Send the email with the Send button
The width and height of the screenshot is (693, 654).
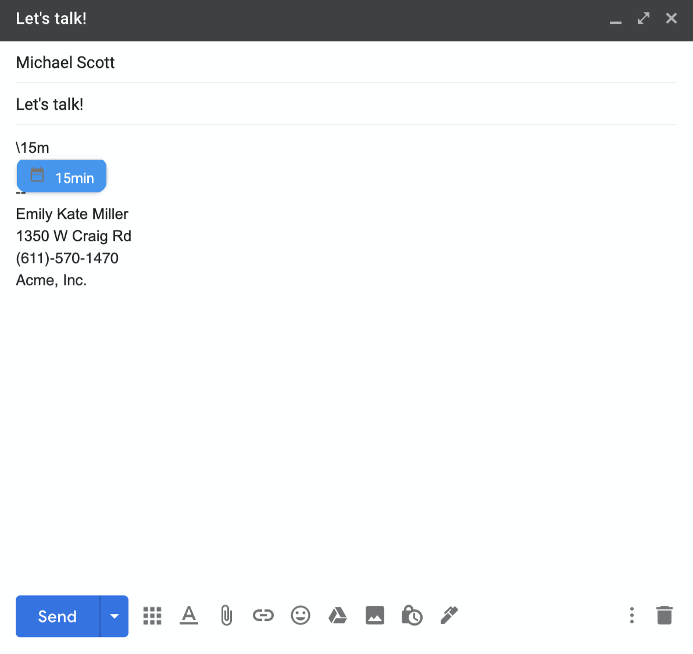(x=58, y=616)
